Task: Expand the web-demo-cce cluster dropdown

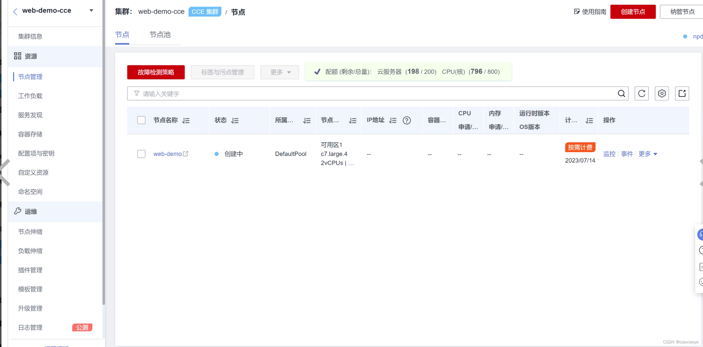Action: [91, 11]
